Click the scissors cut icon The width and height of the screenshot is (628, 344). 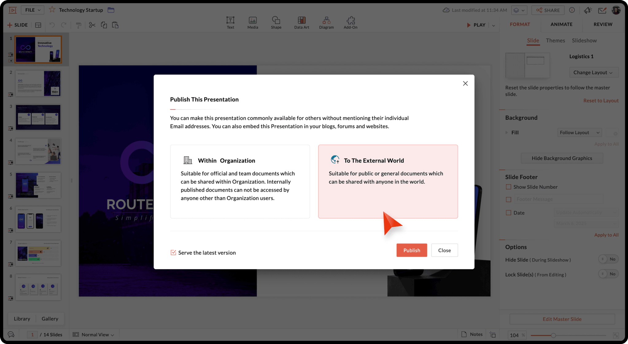92,25
